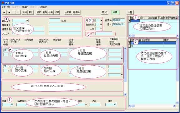The height and width of the screenshot is (113, 180).
Task: Open the 顧客番号 combo box dropdown
Action: pos(27,21)
